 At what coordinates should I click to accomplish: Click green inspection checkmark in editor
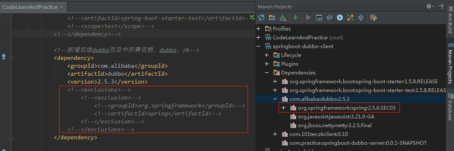252,17
